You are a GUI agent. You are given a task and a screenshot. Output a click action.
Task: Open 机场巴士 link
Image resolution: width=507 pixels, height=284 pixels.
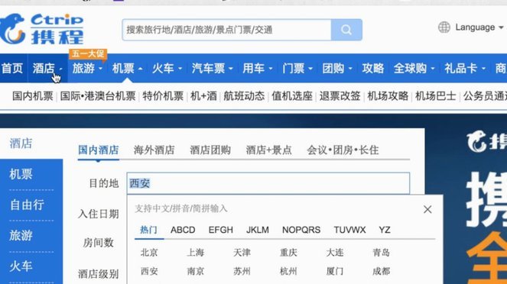click(x=436, y=96)
